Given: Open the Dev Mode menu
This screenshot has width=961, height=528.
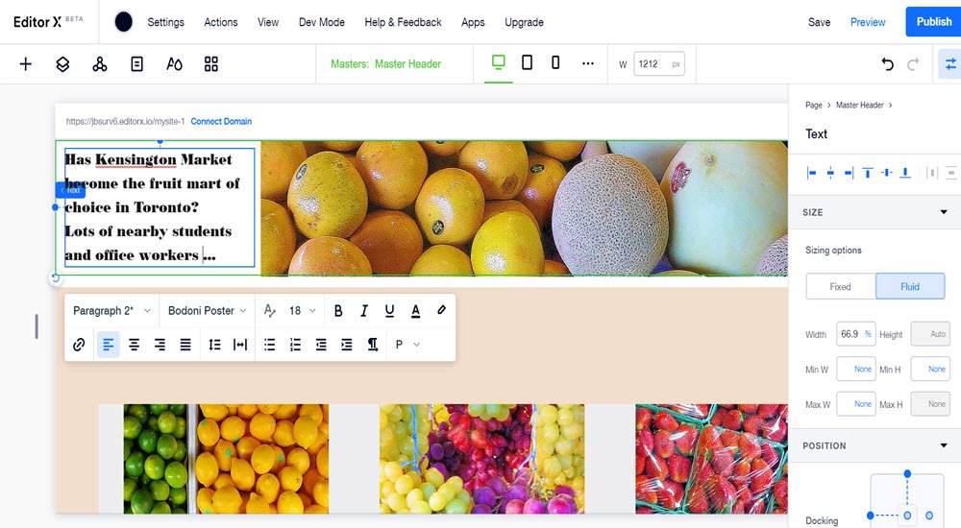Looking at the screenshot, I should click(x=322, y=22).
